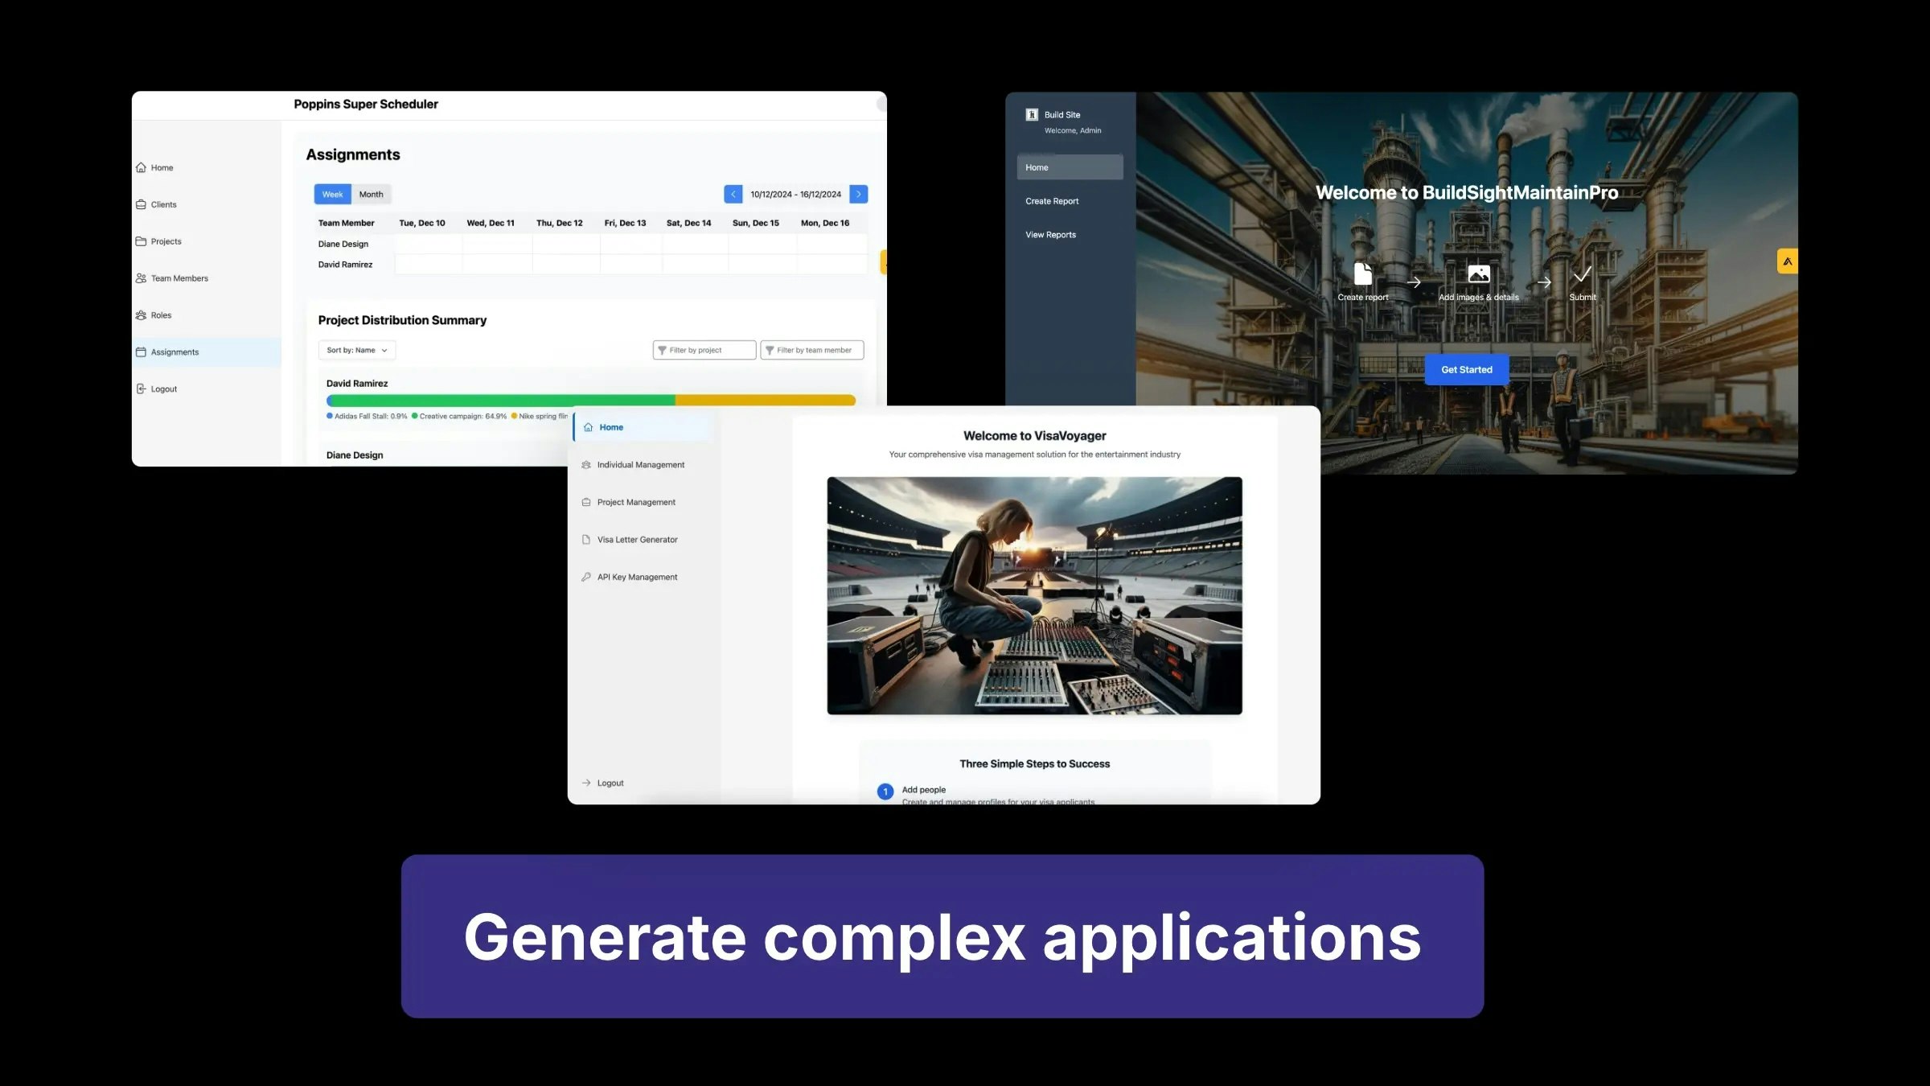Switch assignments view to Week
1930x1086 pixels.
(x=332, y=194)
